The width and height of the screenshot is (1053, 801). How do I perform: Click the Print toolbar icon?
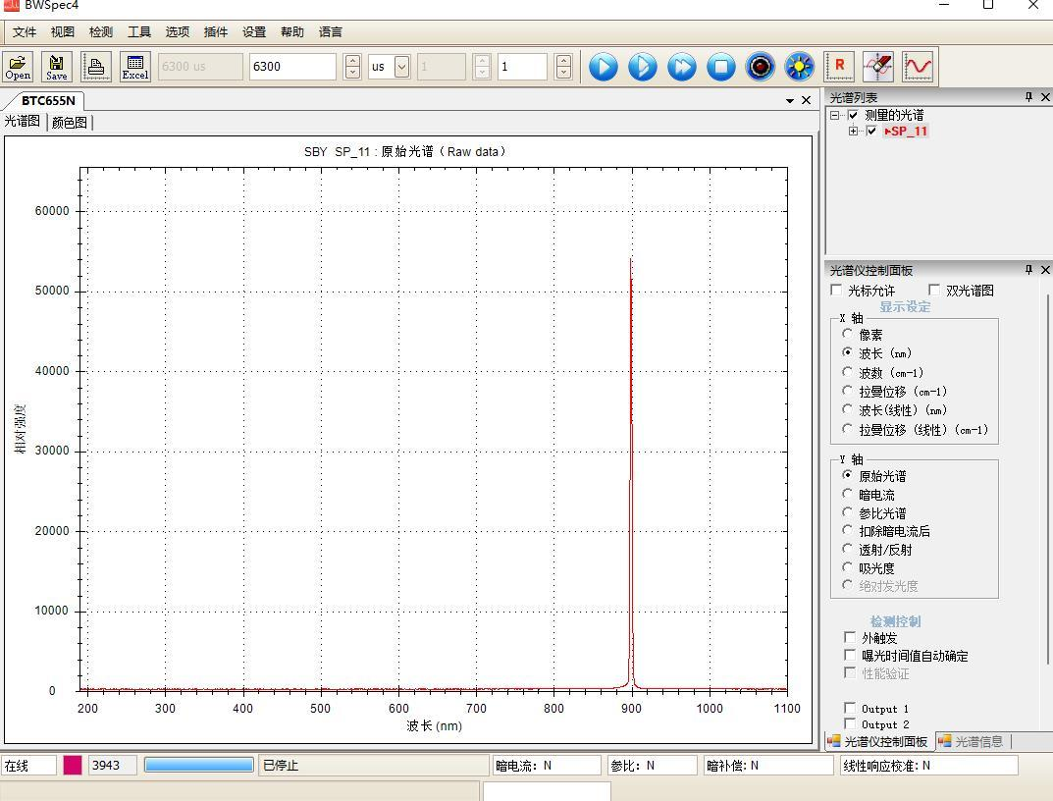(x=96, y=67)
